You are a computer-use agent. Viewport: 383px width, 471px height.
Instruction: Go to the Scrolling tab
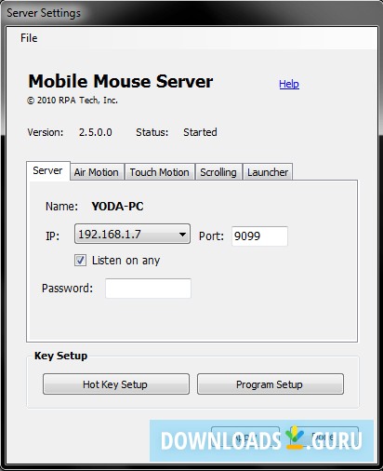pyautogui.click(x=218, y=172)
